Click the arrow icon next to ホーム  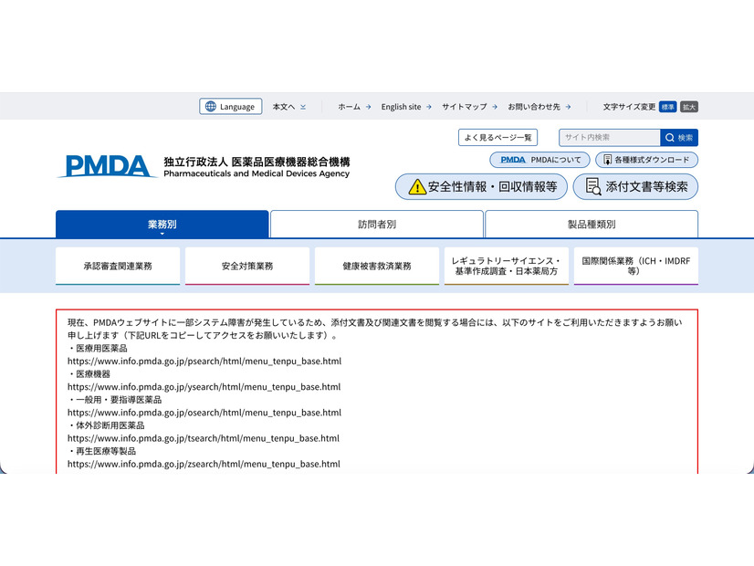point(369,107)
